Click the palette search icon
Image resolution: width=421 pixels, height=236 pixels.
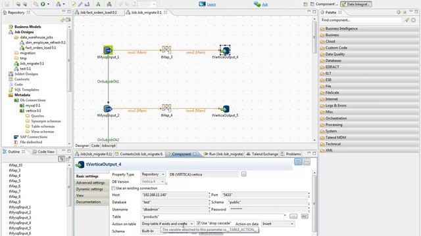pyautogui.click(x=407, y=20)
